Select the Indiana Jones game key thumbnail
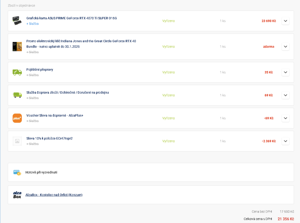The height and width of the screenshot is (223, 300). pyautogui.click(x=17, y=46)
